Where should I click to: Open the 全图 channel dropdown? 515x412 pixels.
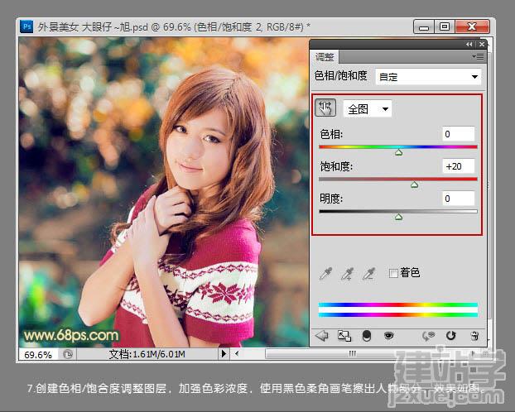pyautogui.click(x=367, y=108)
